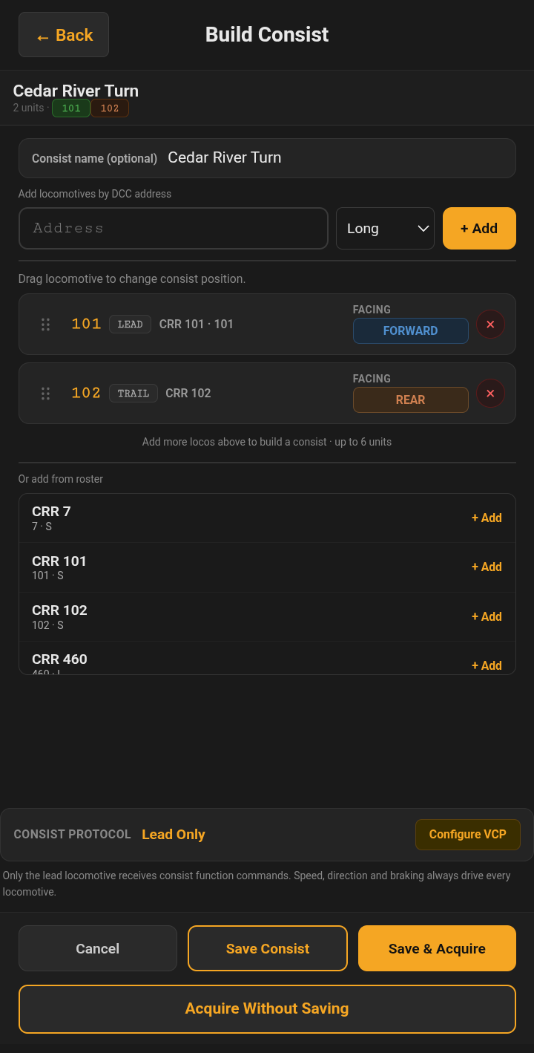Click the LEAD tag on loco 101

coord(130,325)
